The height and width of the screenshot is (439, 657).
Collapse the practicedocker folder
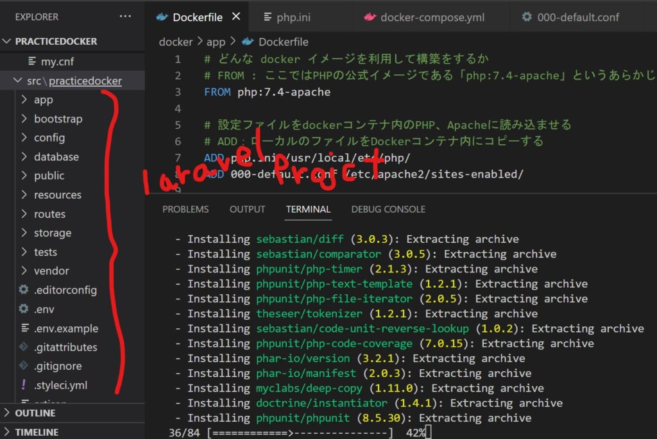coord(17,81)
